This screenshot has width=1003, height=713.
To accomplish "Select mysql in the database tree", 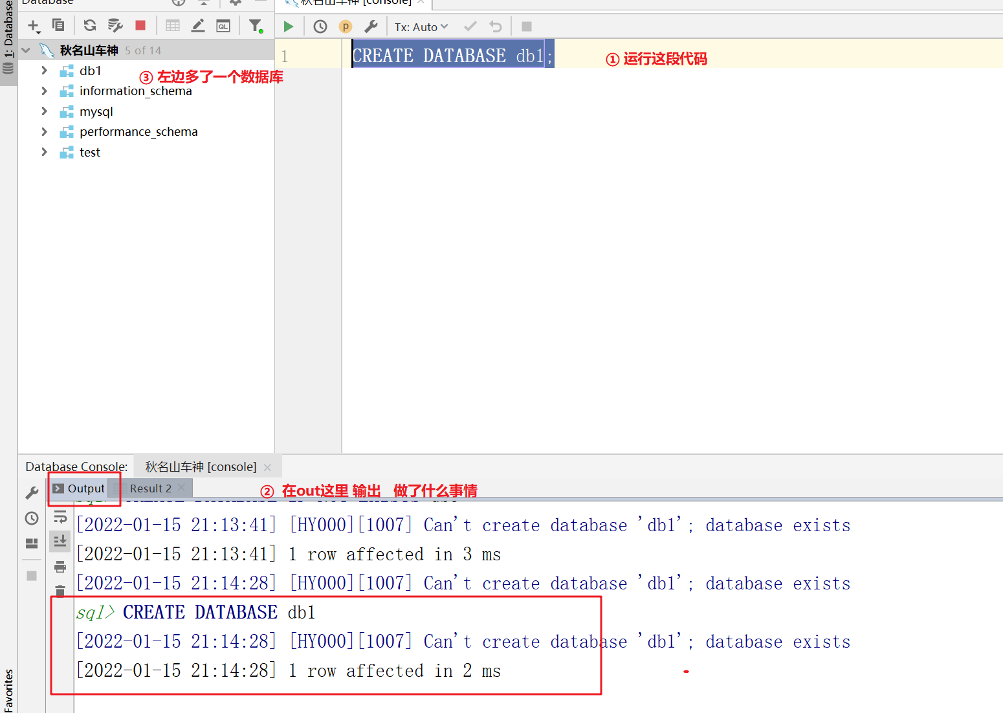I will point(96,112).
